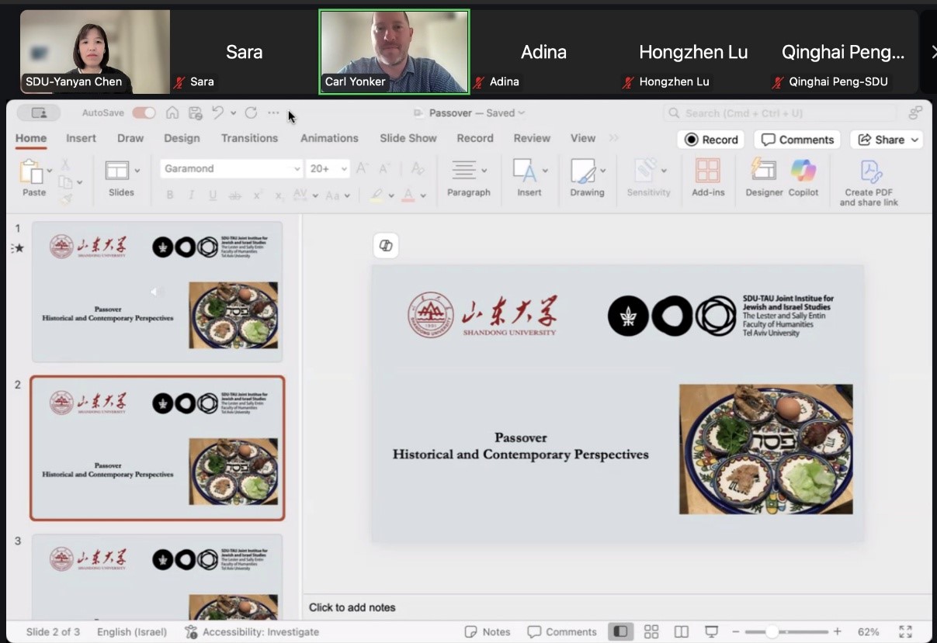Toggle the AutoSave switch
Screen dimensions: 937x643
click(144, 113)
